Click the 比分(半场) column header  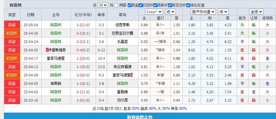[83, 15]
